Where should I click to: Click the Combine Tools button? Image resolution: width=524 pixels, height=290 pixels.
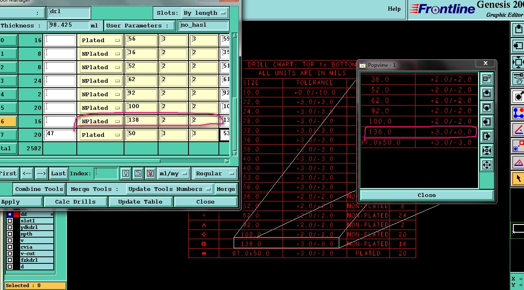click(39, 189)
